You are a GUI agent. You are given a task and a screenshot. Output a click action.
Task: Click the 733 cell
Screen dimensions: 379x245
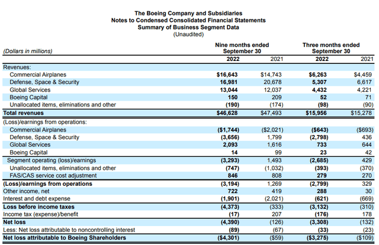click(x=322, y=145)
